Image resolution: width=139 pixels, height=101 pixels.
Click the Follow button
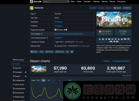(101, 8)
